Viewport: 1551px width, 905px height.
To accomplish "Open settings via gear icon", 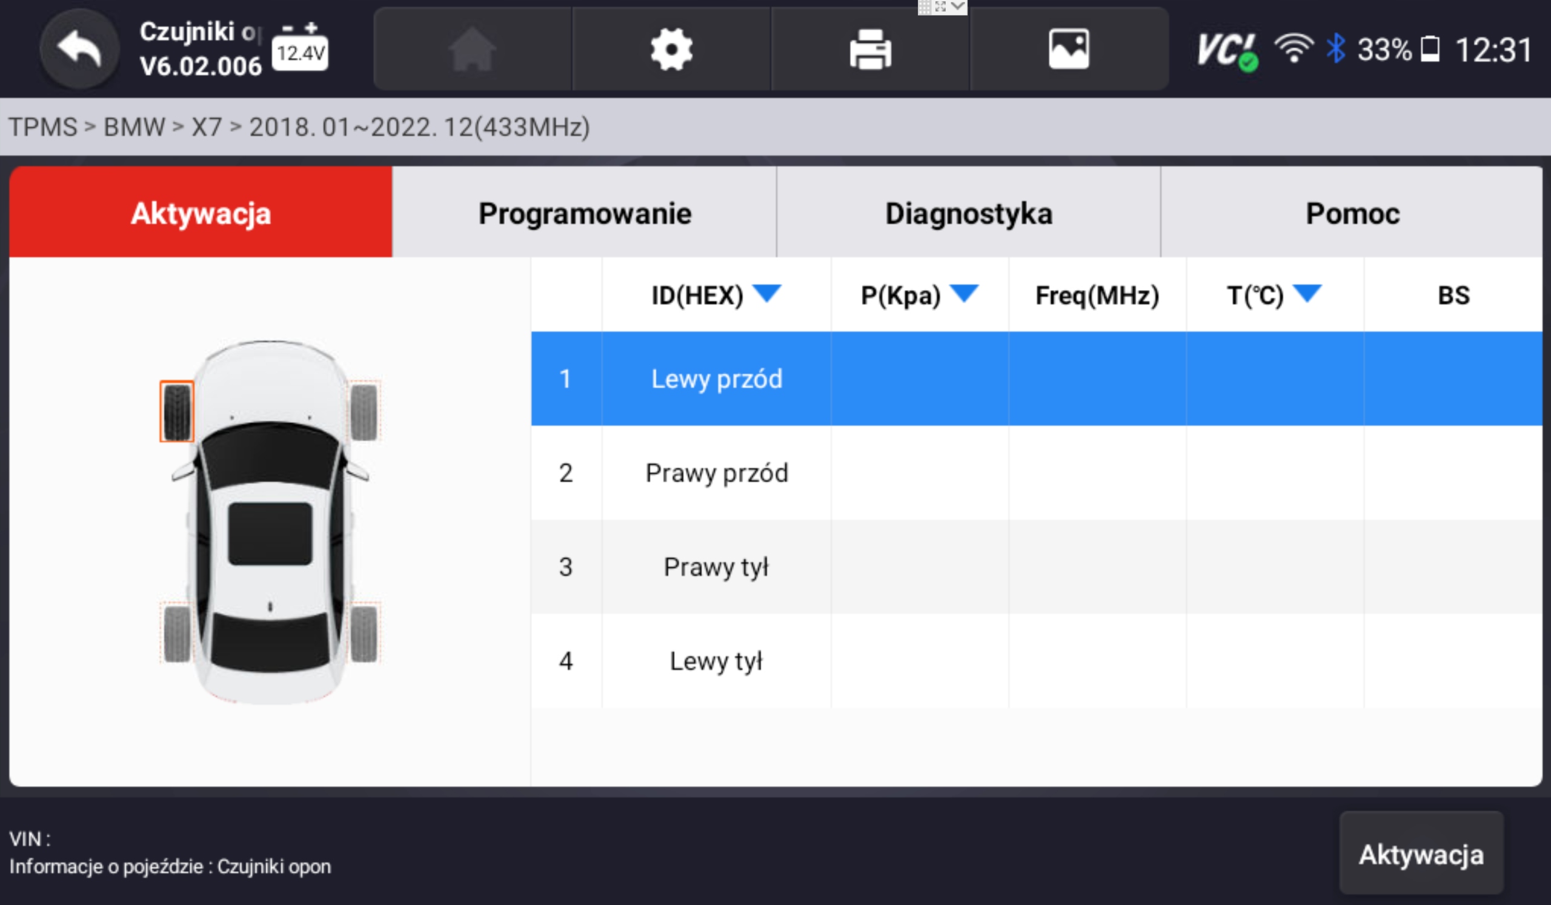I will coord(671,49).
